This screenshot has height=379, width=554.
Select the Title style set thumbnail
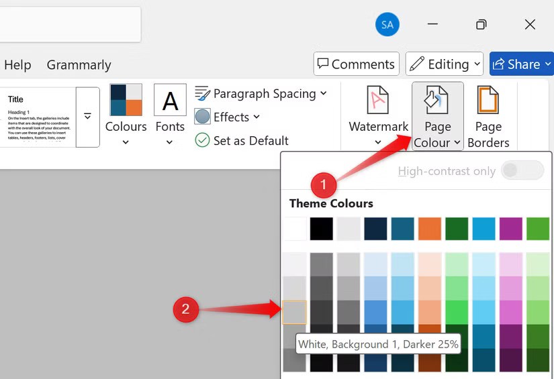coord(37,117)
